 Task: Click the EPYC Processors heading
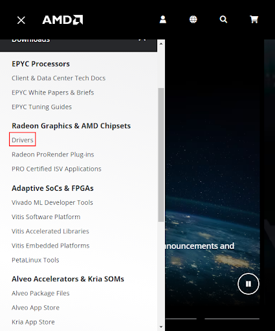(x=41, y=64)
